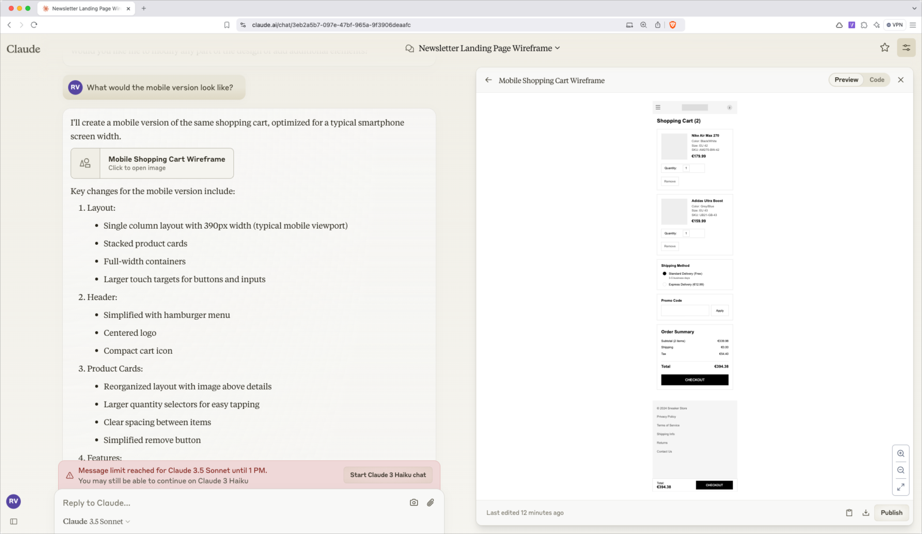
Task: Click the camera screenshot icon in reply box
Action: [x=414, y=502]
